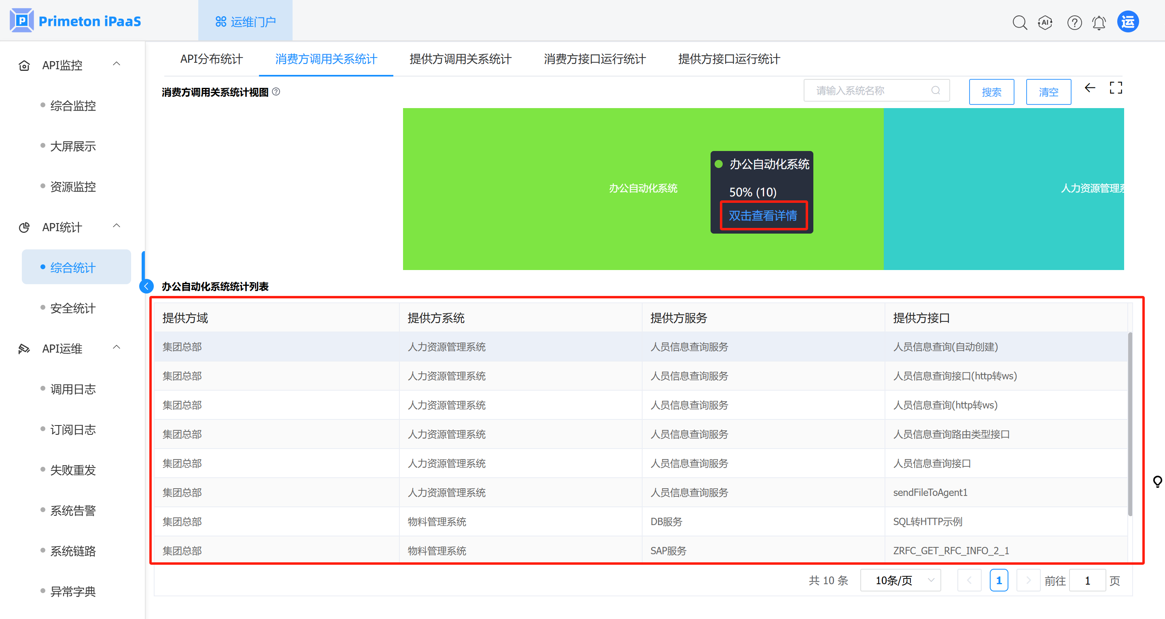Click the 清空 button
This screenshot has width=1165, height=619.
[x=1048, y=92]
